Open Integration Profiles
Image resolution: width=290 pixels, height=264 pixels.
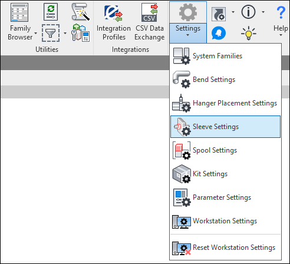(114, 22)
